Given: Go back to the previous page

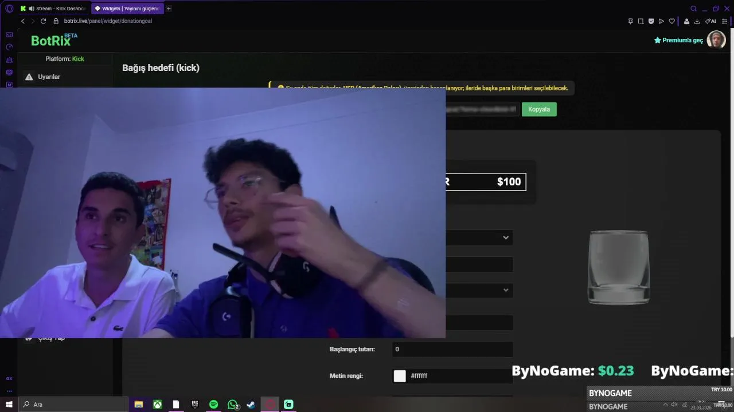Looking at the screenshot, I should point(23,21).
